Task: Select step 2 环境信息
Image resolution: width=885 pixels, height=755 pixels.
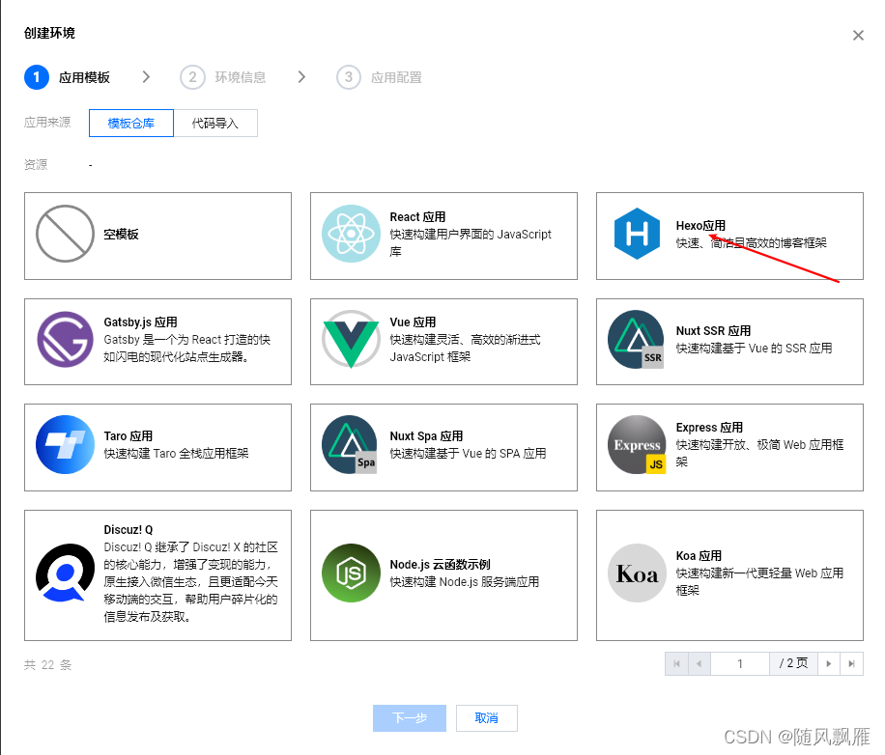Action: [x=223, y=77]
